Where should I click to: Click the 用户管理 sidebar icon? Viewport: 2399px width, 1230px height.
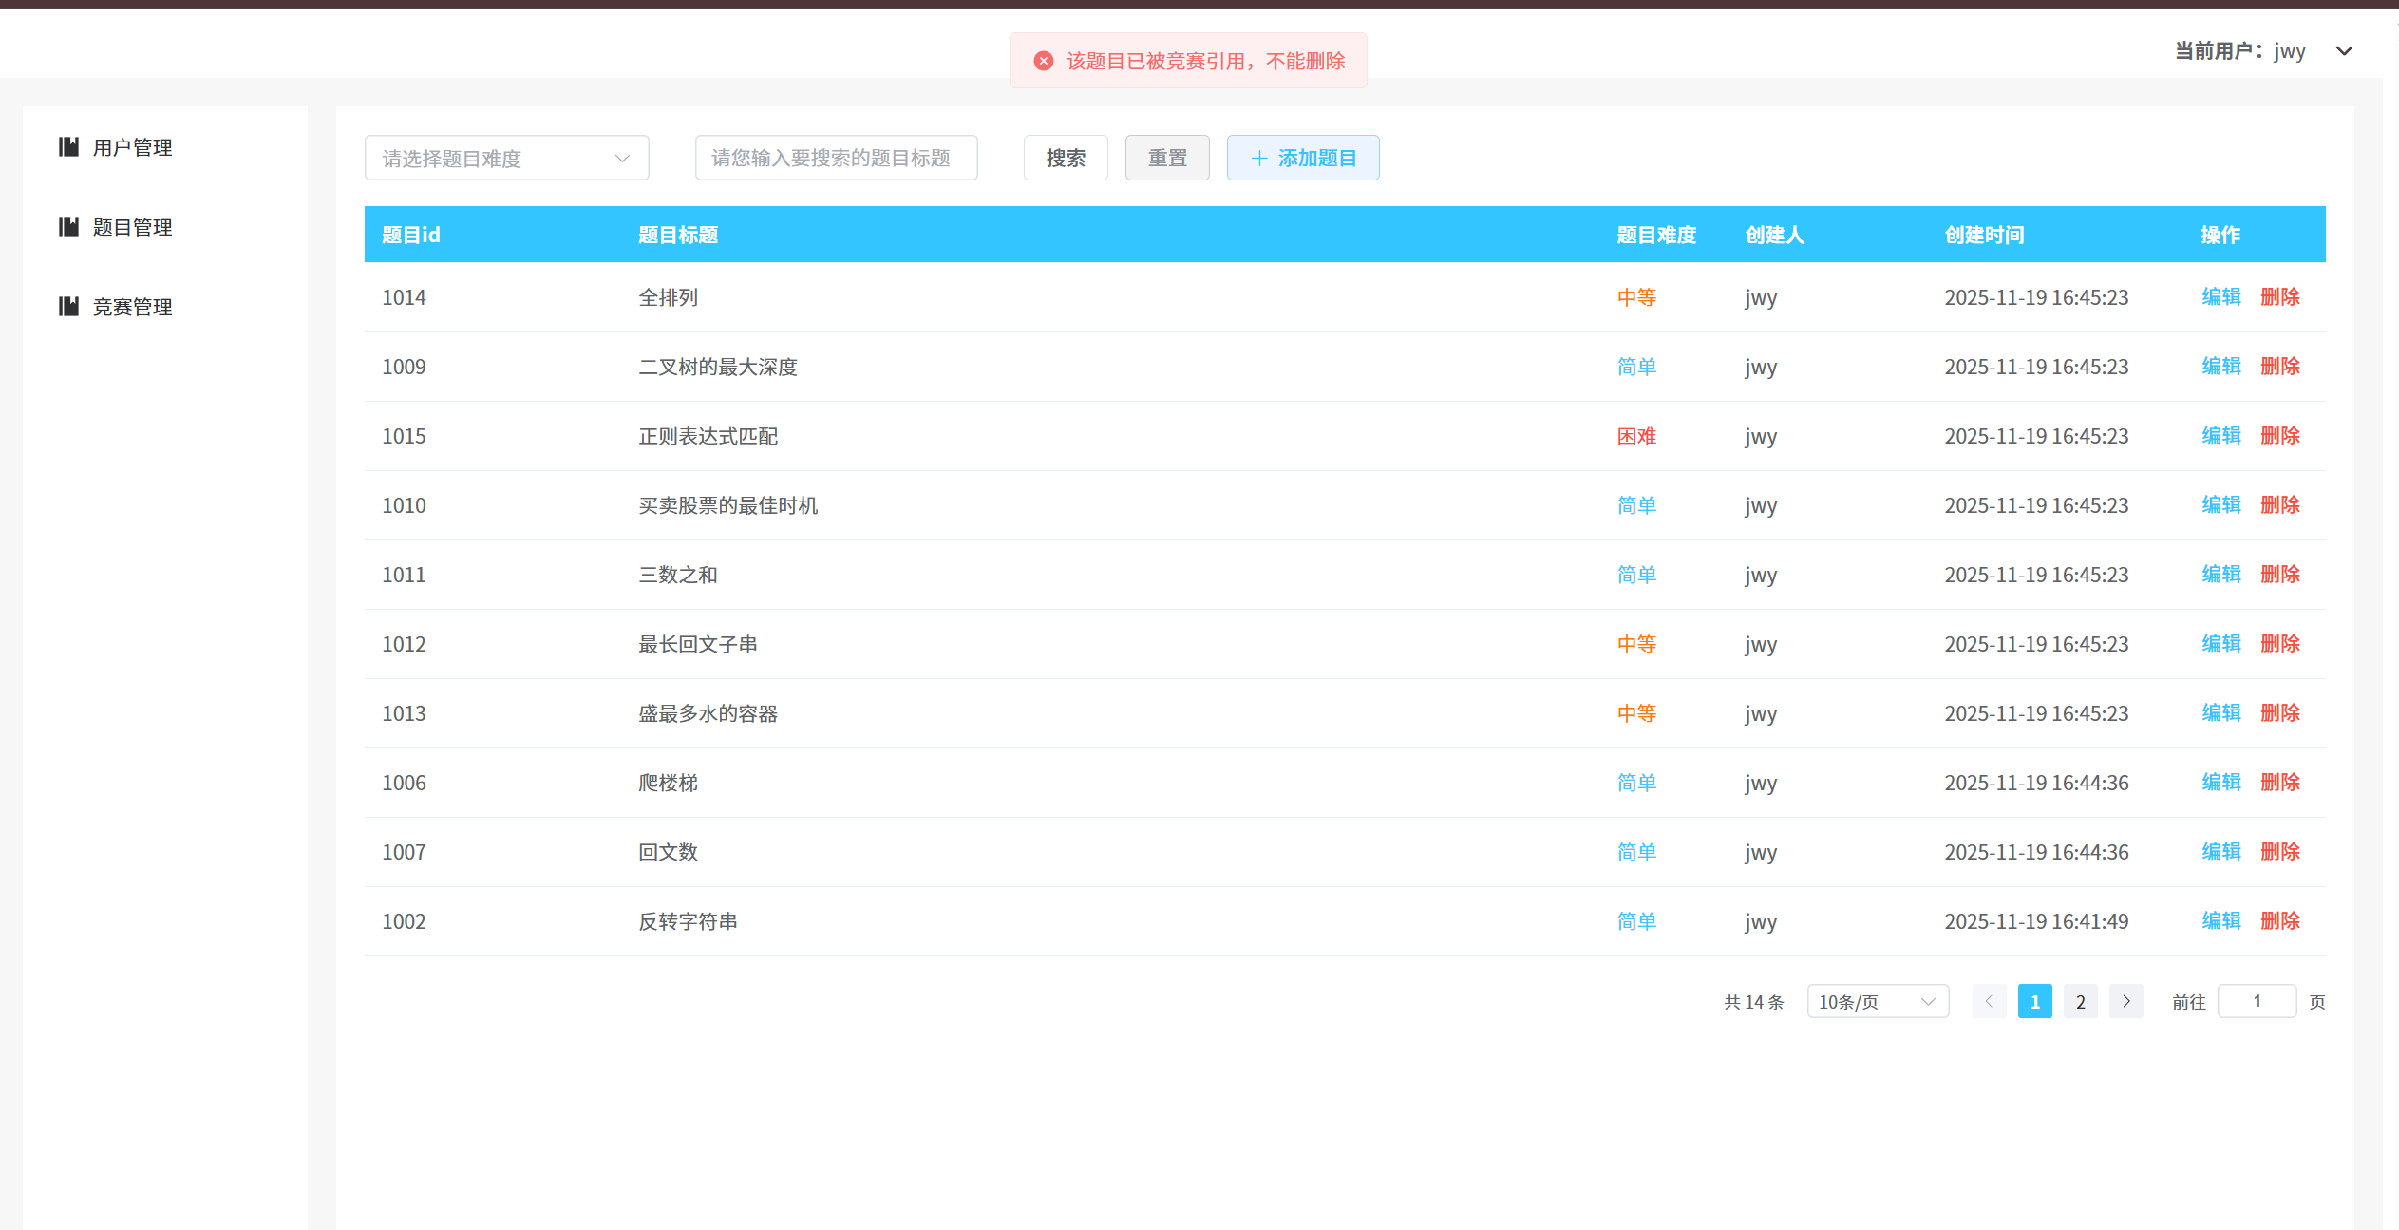point(67,147)
